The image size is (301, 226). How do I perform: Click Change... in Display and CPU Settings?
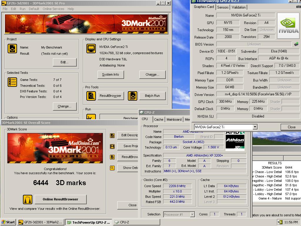coord(153,74)
